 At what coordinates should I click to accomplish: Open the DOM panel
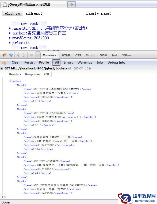pos(103,55)
